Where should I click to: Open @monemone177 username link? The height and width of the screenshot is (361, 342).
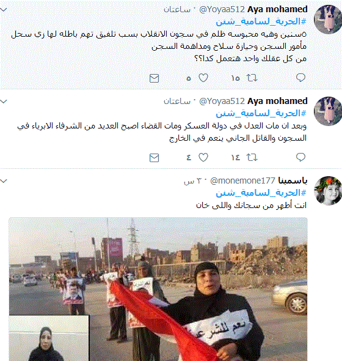242,180
